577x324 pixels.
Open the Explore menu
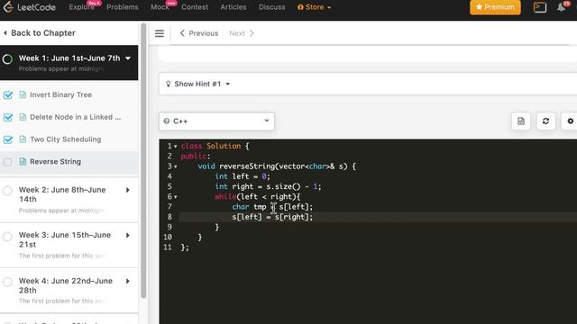(81, 7)
